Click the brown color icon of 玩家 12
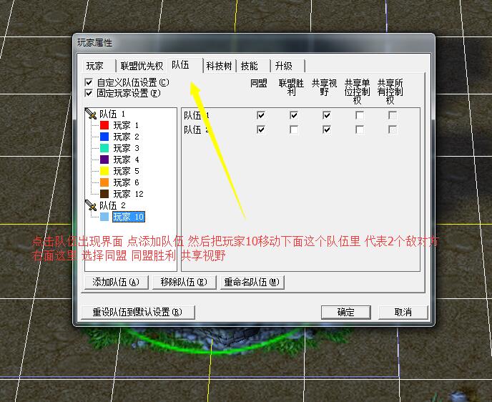492x402 pixels. [104, 194]
